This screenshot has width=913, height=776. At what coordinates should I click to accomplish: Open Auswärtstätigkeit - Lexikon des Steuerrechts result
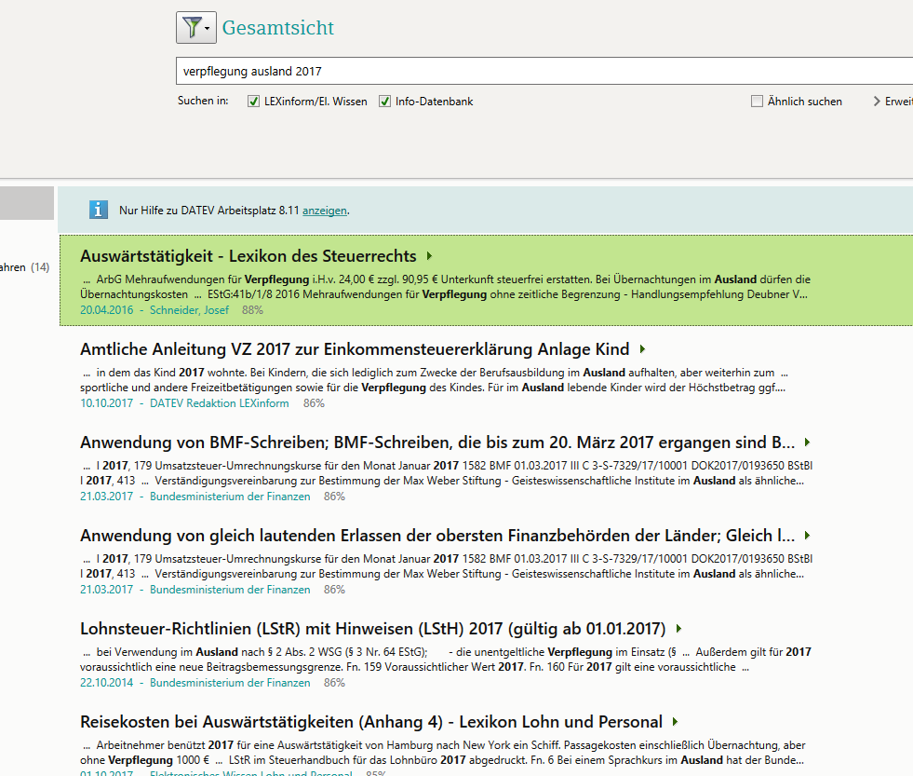[x=249, y=256]
